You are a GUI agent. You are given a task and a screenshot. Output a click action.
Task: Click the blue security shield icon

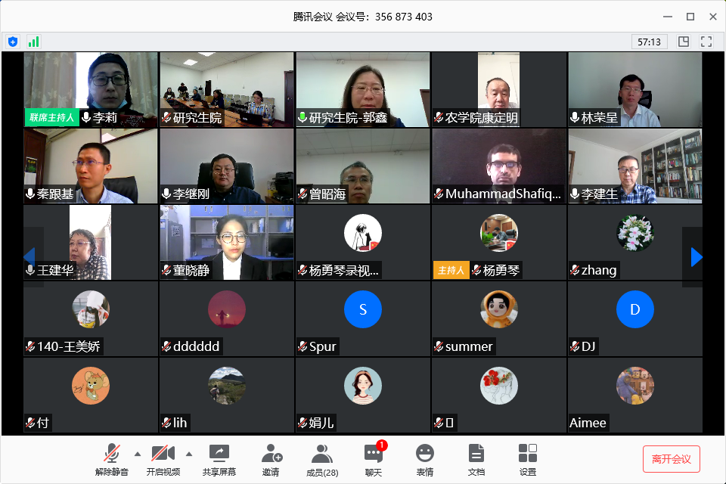click(13, 42)
